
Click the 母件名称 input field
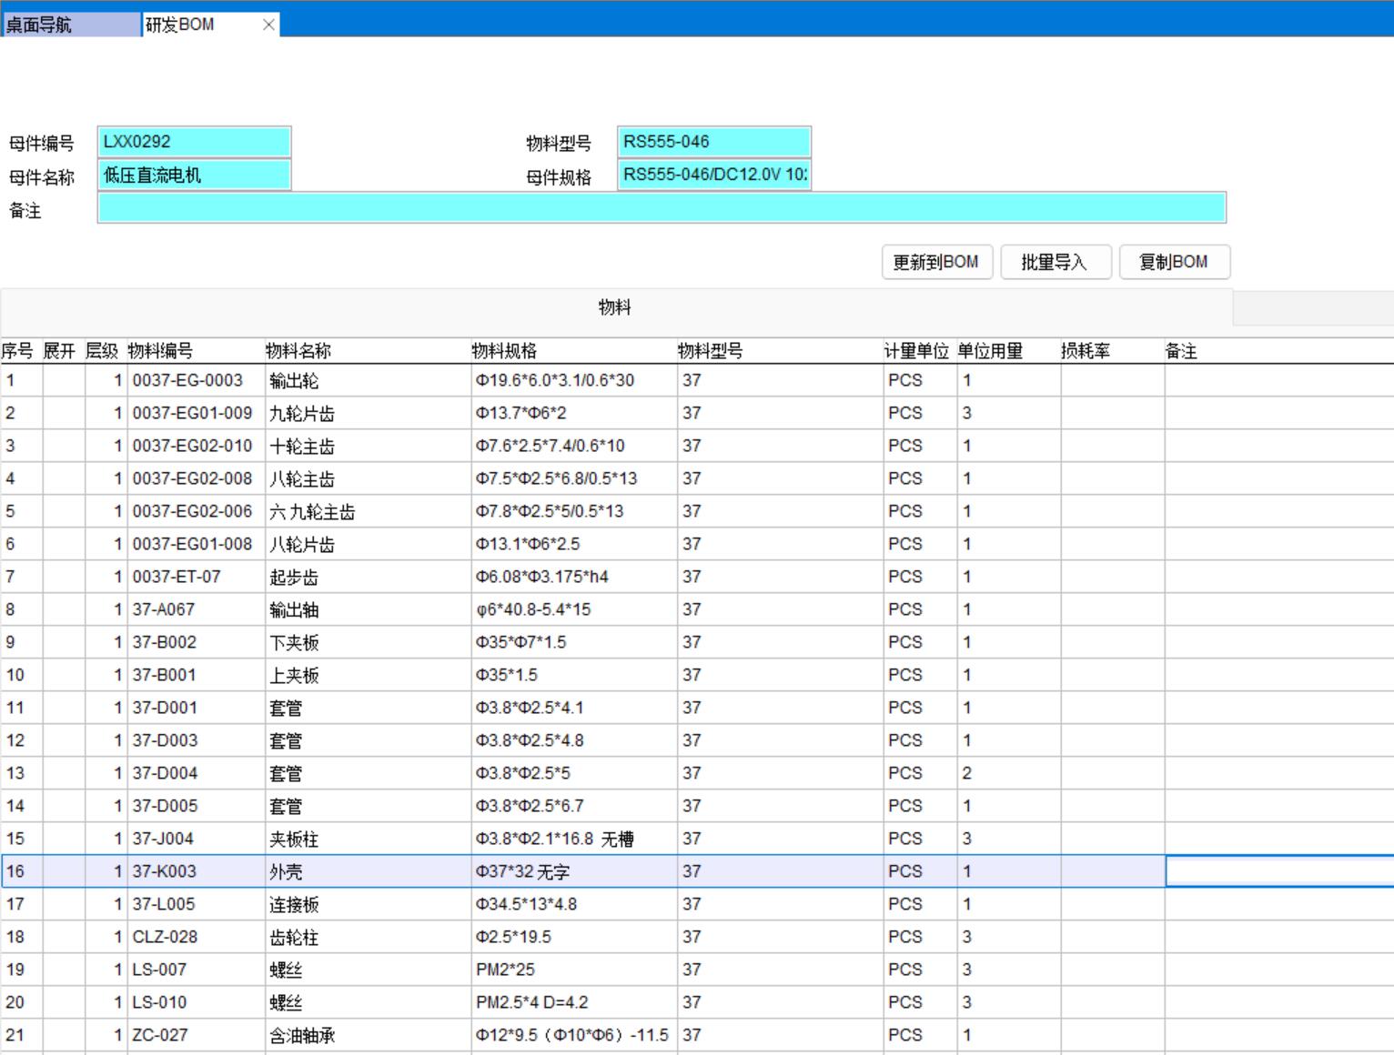coord(194,175)
